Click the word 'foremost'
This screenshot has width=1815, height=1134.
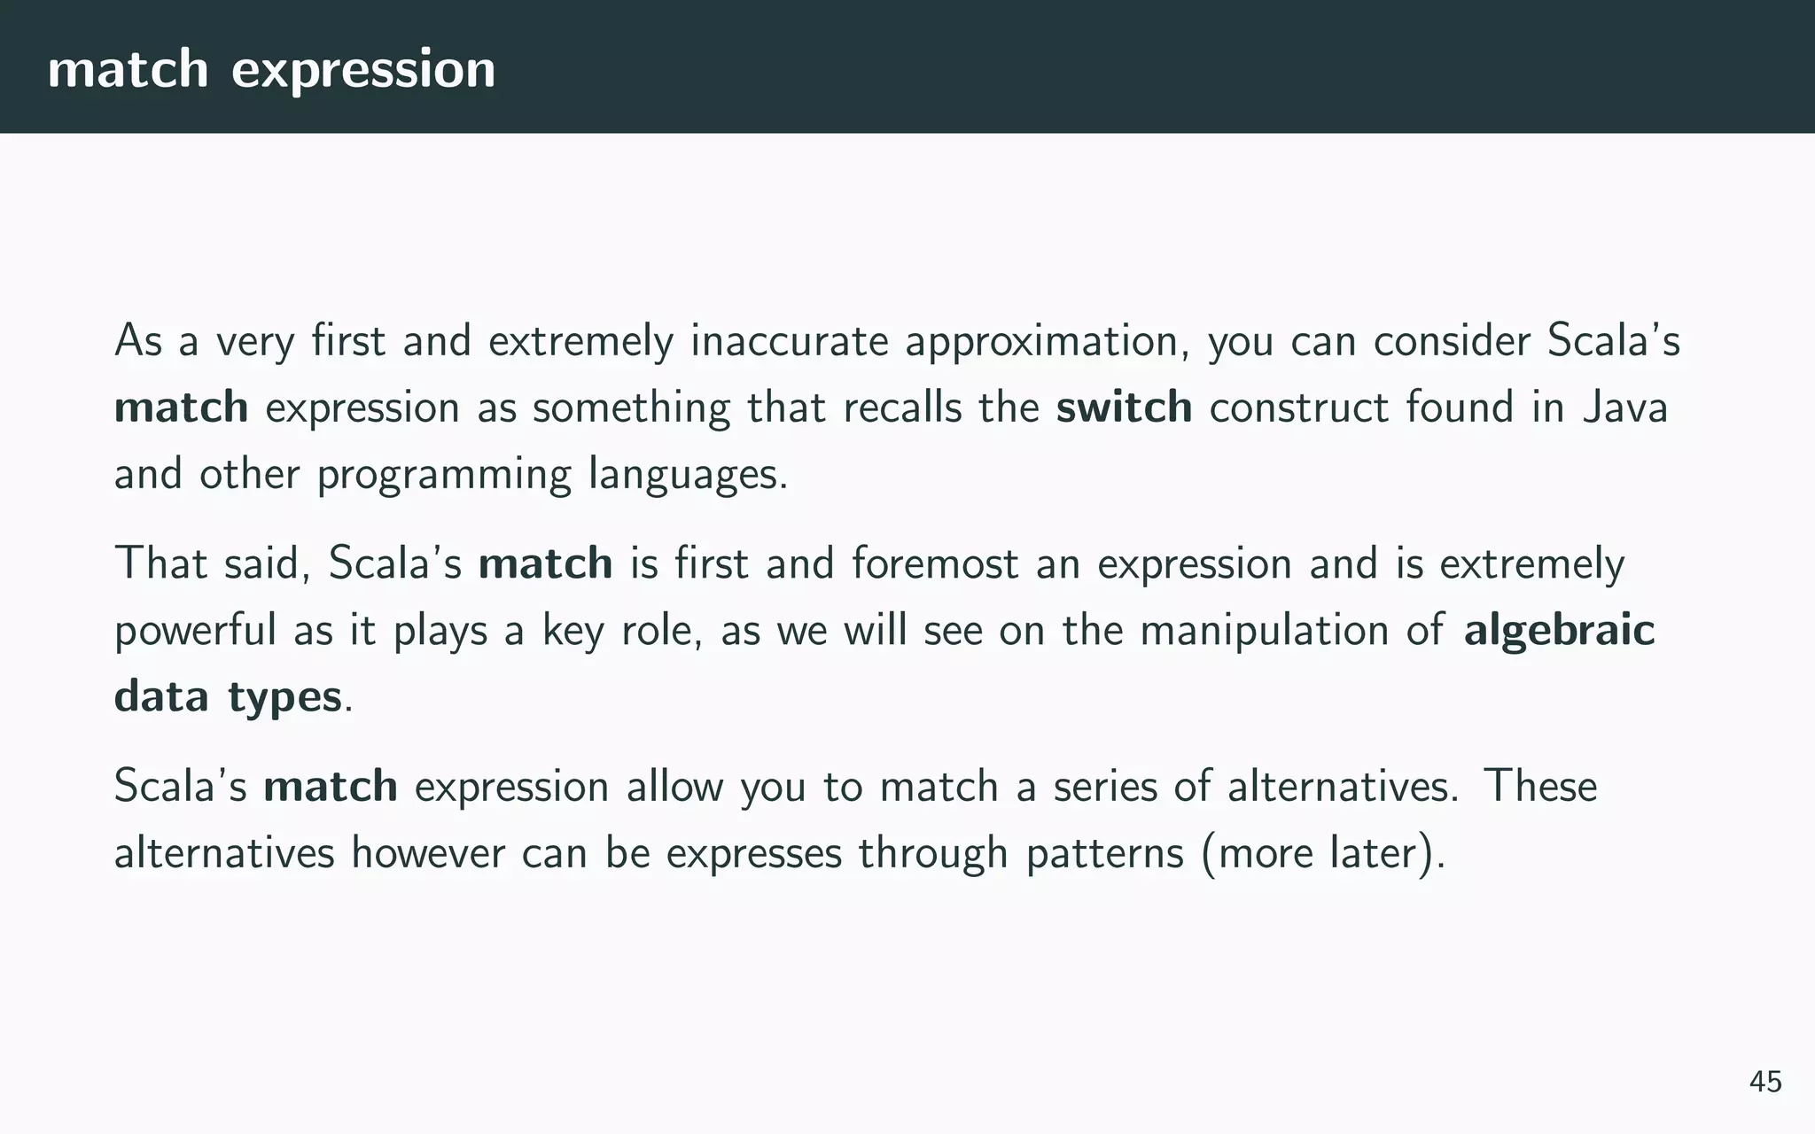coord(934,563)
